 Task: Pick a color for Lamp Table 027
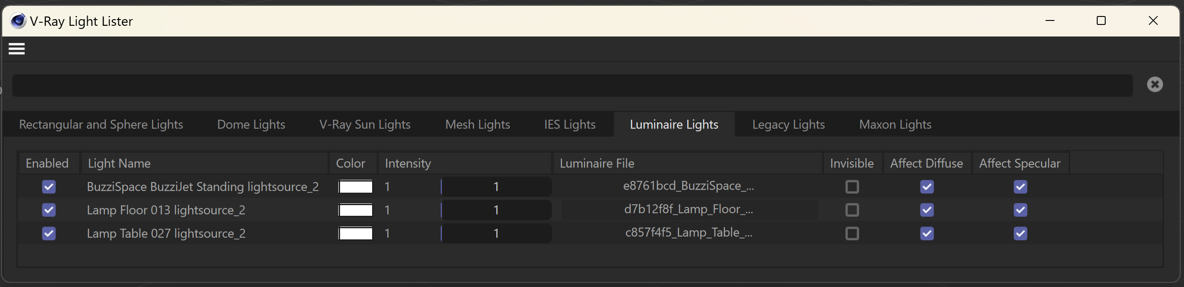click(355, 234)
